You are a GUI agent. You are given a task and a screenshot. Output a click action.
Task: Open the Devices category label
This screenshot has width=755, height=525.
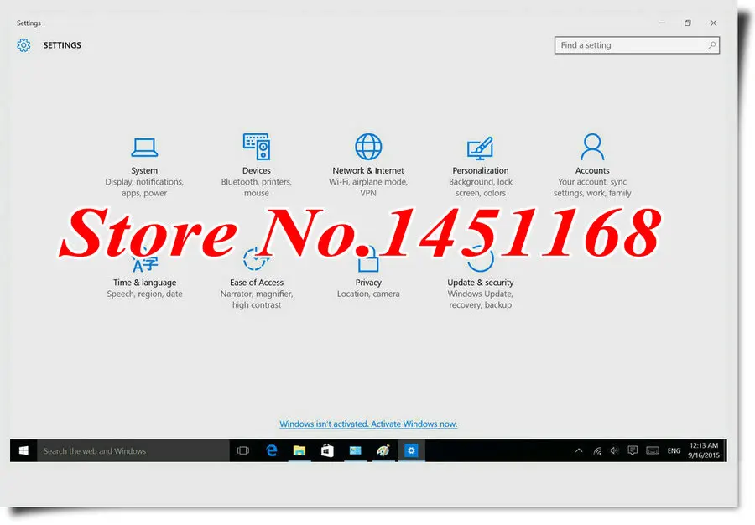pyautogui.click(x=256, y=170)
